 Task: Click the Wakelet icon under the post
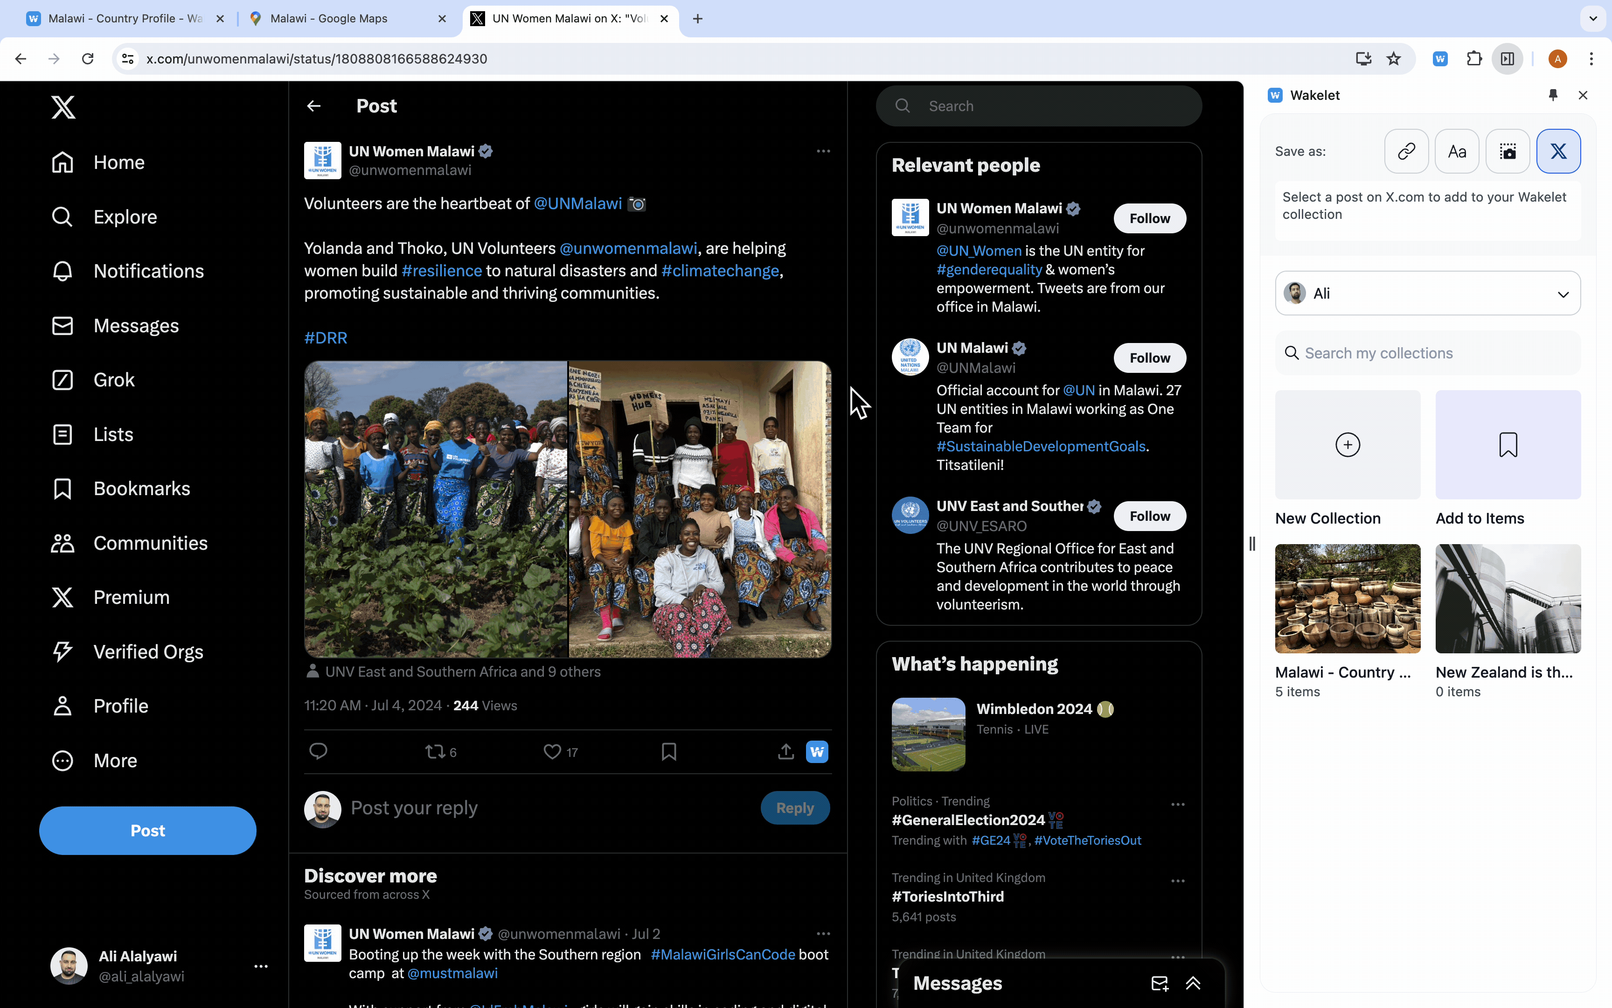pyautogui.click(x=817, y=752)
